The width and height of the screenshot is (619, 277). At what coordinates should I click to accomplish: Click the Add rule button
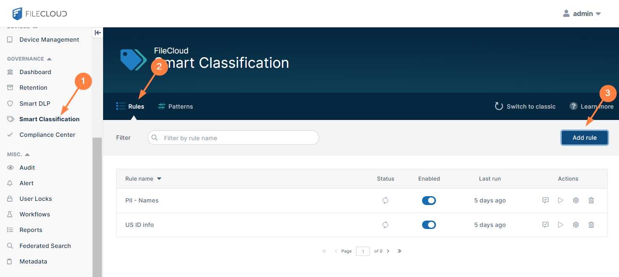(584, 138)
